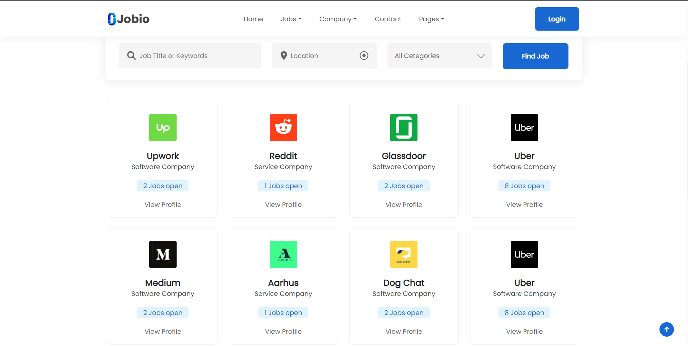Focus the Job Title or Keywords field
Screen dimensions: 688x346
point(190,56)
